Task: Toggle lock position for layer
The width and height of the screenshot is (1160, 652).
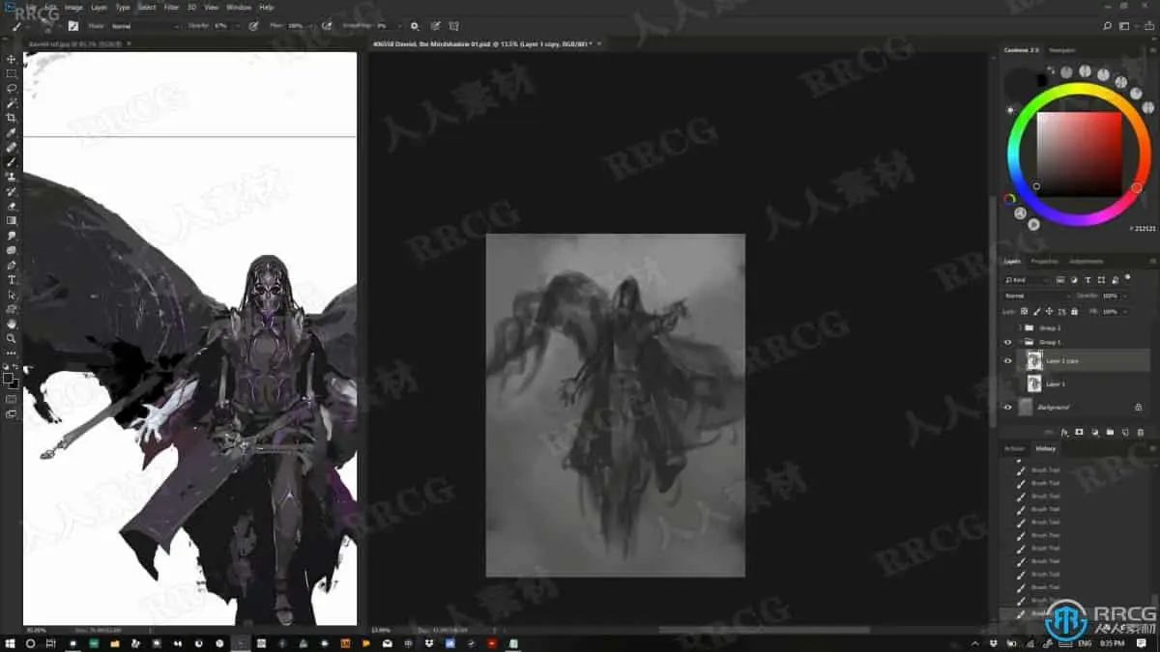Action: 1049,312
